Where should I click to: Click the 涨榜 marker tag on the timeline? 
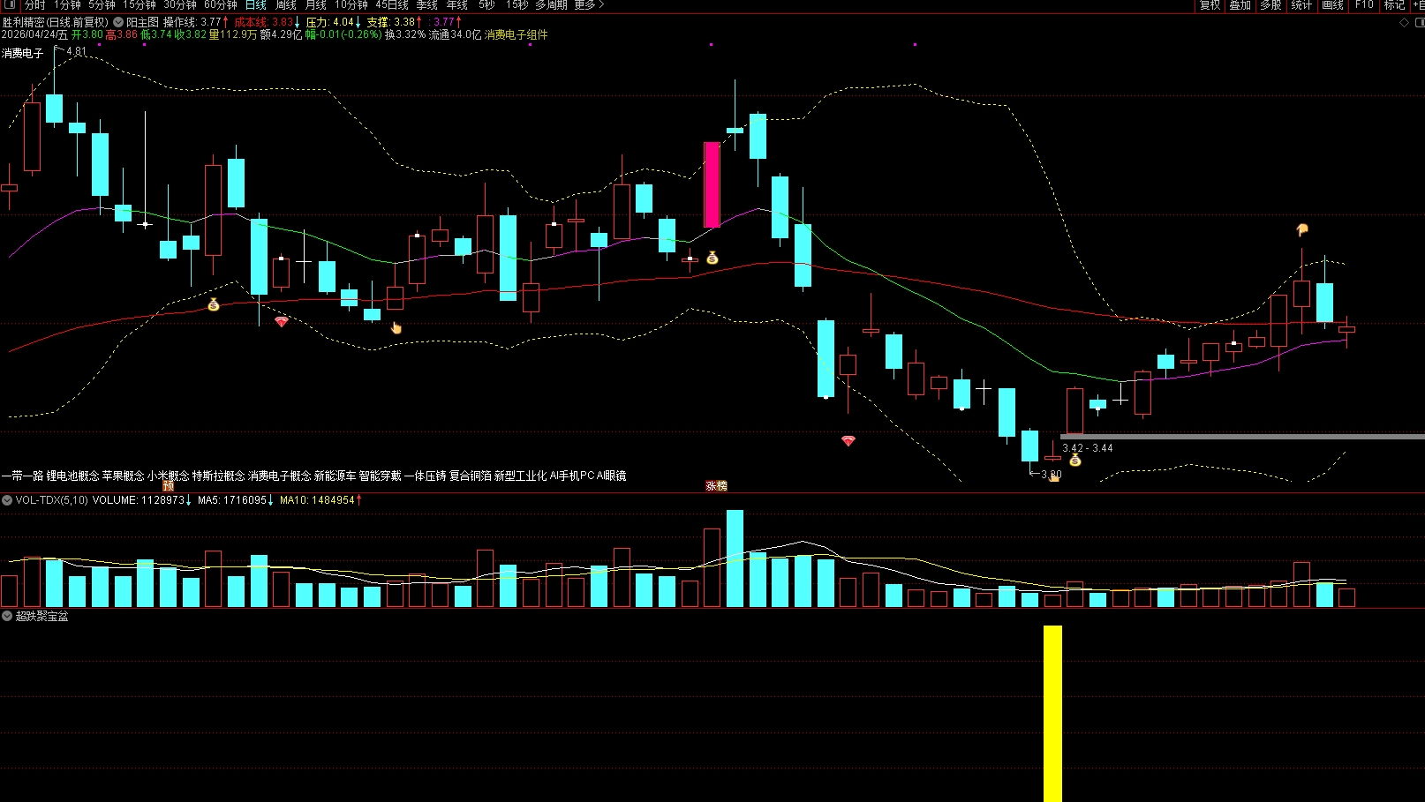tap(716, 486)
